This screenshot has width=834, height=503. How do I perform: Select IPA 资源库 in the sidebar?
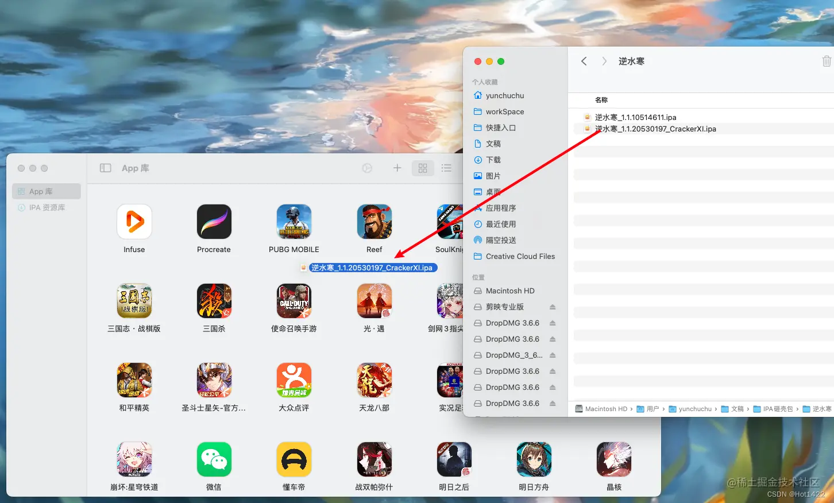point(47,207)
